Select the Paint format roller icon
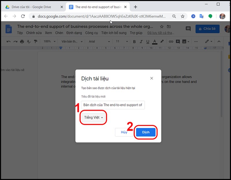231x180 pixels. (36, 42)
